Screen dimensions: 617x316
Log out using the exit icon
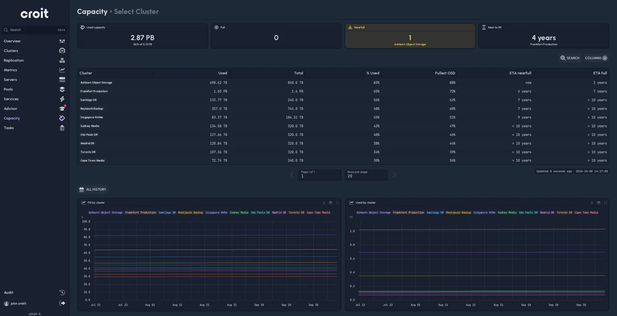(62, 303)
